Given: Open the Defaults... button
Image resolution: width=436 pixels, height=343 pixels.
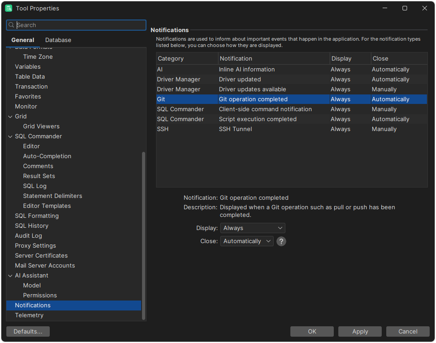Looking at the screenshot, I should (28, 331).
